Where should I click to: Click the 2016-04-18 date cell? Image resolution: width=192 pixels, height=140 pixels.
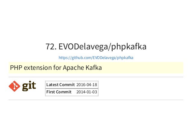[87, 85]
